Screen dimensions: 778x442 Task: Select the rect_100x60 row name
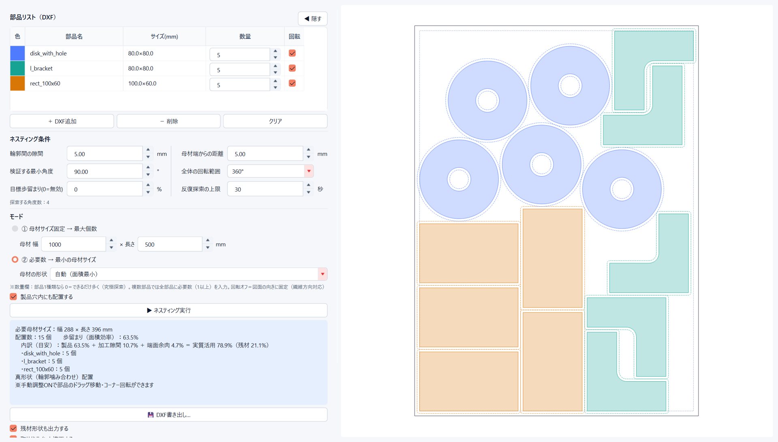[x=45, y=83]
